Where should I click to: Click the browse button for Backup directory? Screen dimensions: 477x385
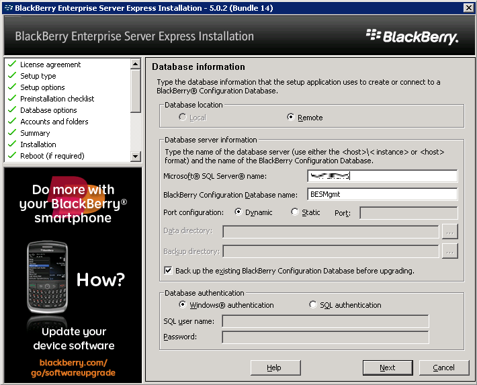click(449, 251)
